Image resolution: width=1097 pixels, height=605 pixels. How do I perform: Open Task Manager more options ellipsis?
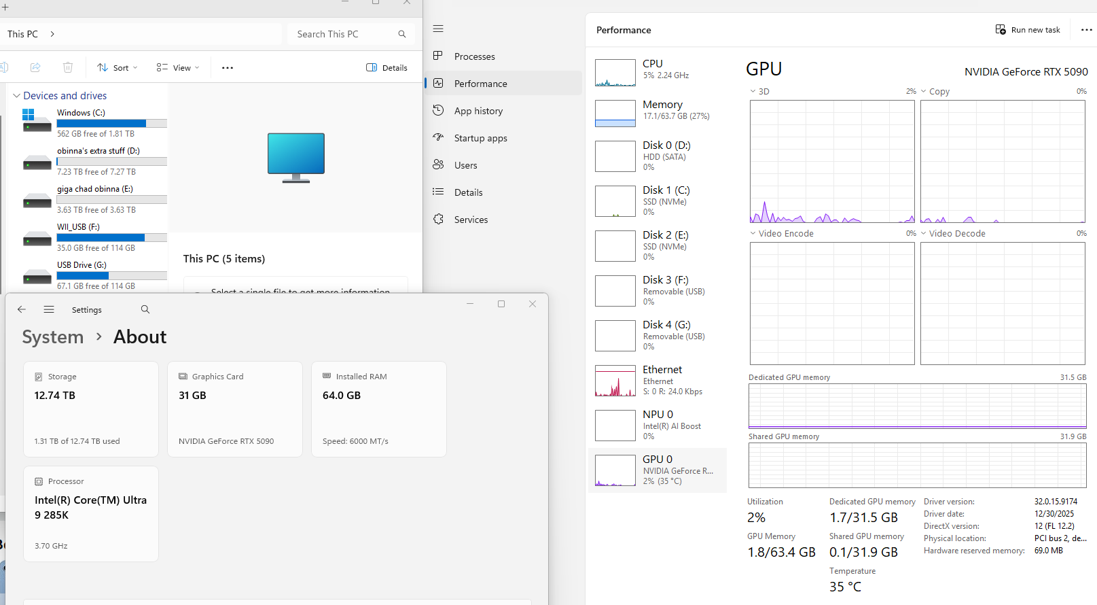pos(1086,30)
